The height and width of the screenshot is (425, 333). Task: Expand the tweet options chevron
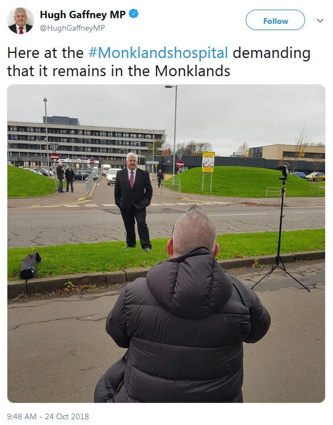coord(320,20)
